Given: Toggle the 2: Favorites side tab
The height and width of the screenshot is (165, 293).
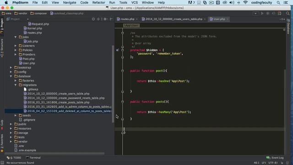Looking at the screenshot, I should coord(2,143).
